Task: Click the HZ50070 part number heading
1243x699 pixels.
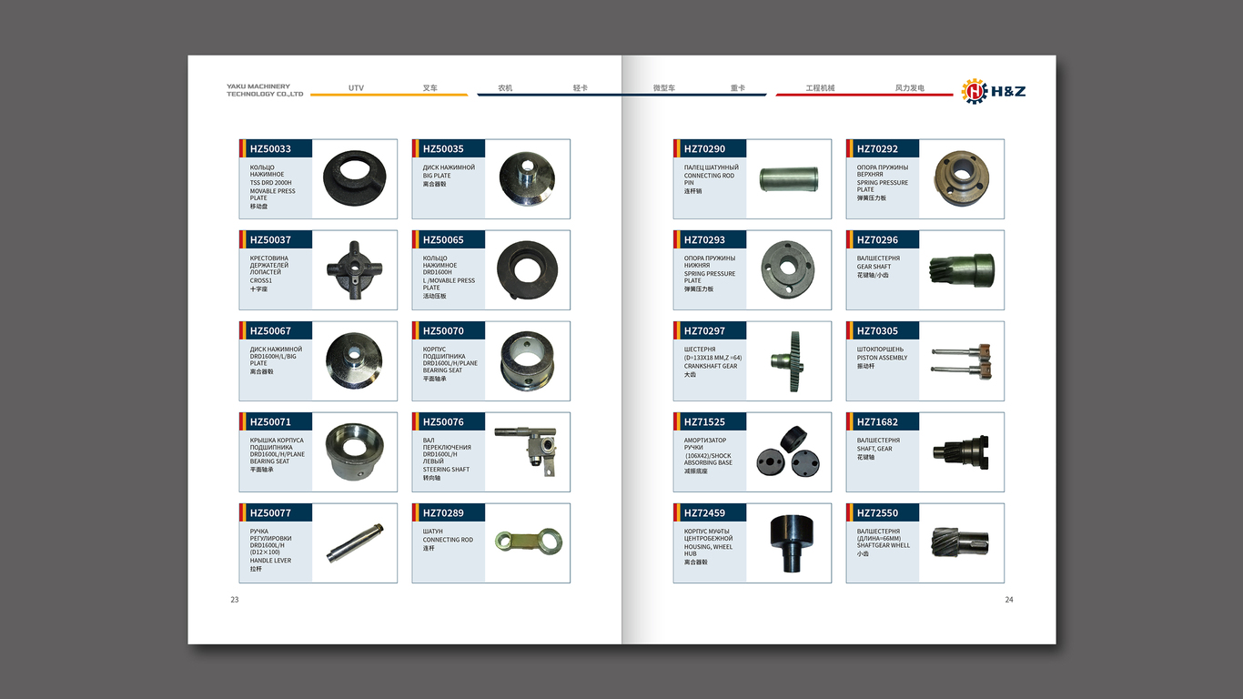Action: 443,330
